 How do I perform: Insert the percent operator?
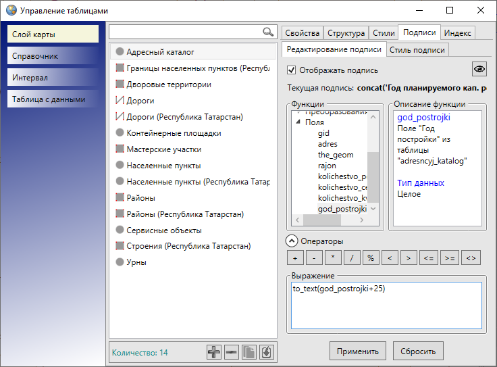[x=371, y=258]
